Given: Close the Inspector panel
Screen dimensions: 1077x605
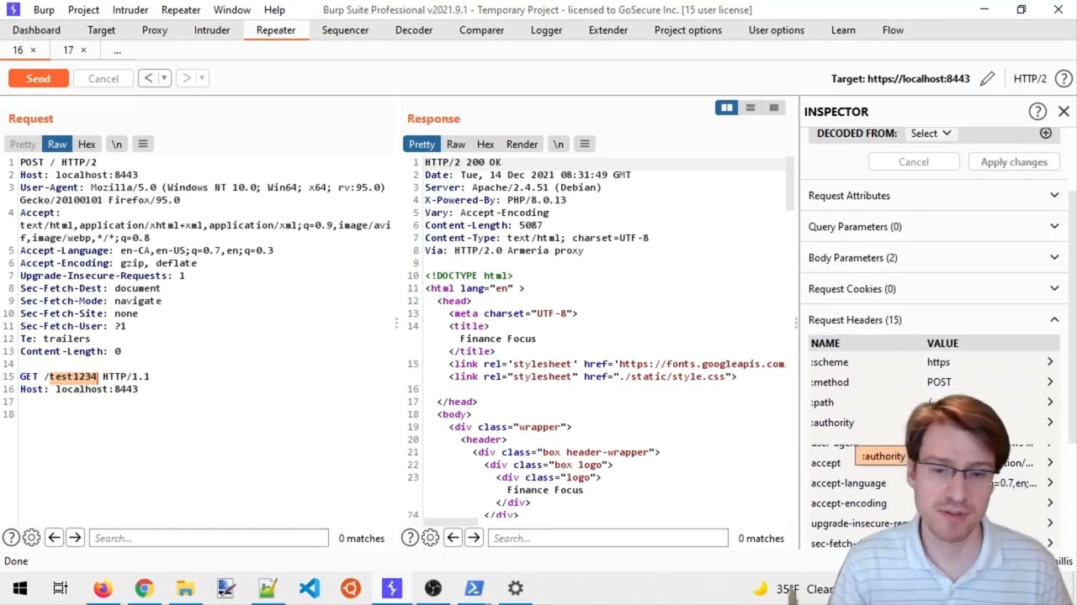Looking at the screenshot, I should [1064, 111].
